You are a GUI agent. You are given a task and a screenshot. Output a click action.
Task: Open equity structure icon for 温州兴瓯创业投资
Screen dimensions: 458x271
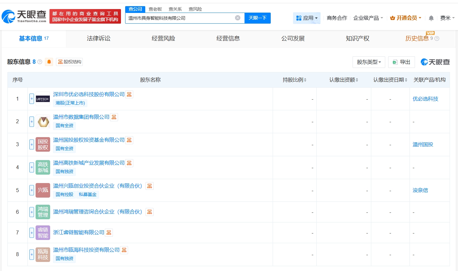click(149, 186)
